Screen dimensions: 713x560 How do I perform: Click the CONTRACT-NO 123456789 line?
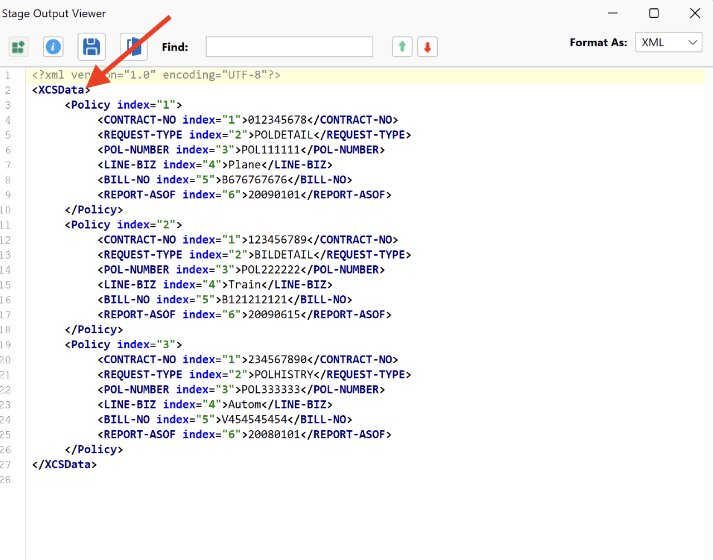tap(248, 240)
